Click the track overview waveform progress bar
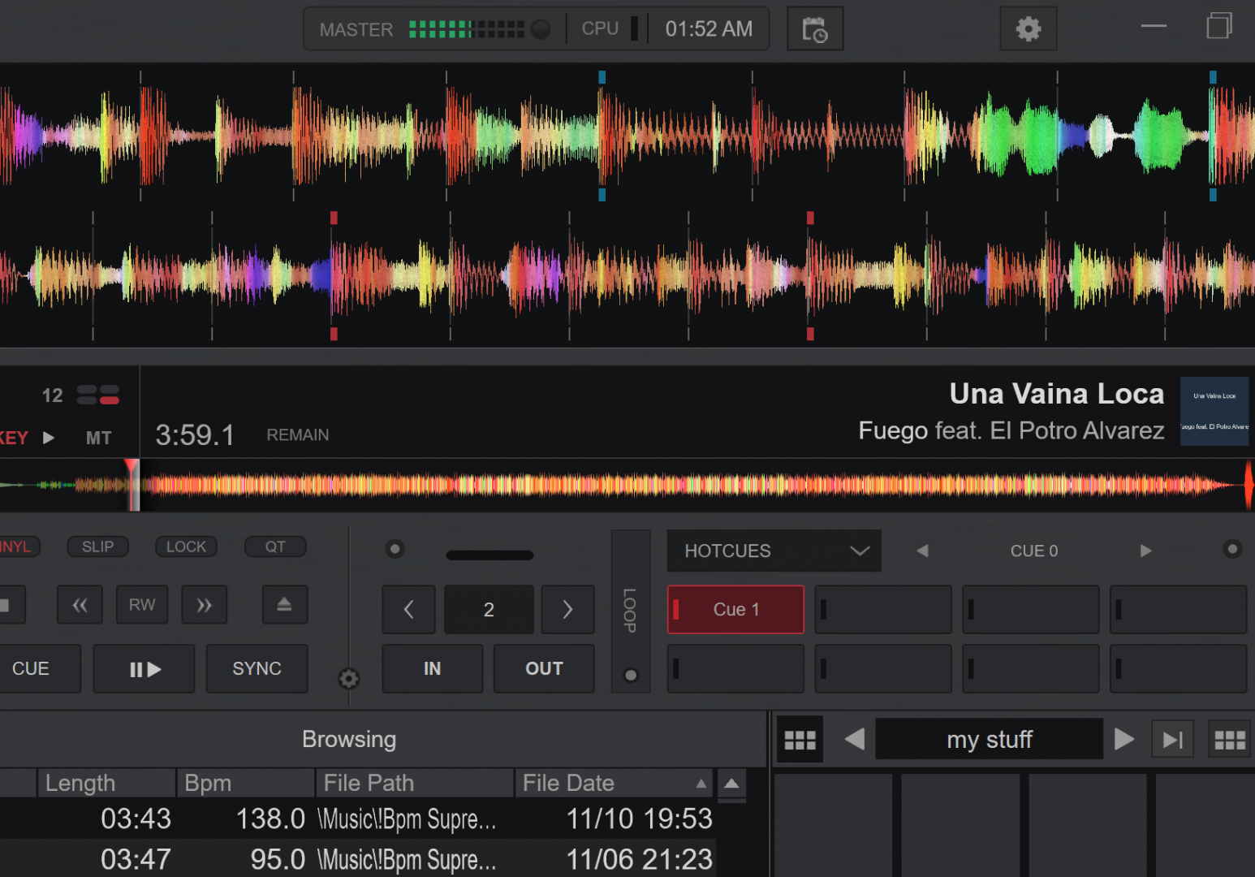 pyautogui.click(x=627, y=486)
